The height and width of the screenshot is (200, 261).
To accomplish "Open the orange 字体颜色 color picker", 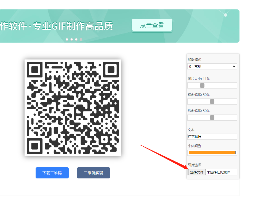I will coord(212,153).
